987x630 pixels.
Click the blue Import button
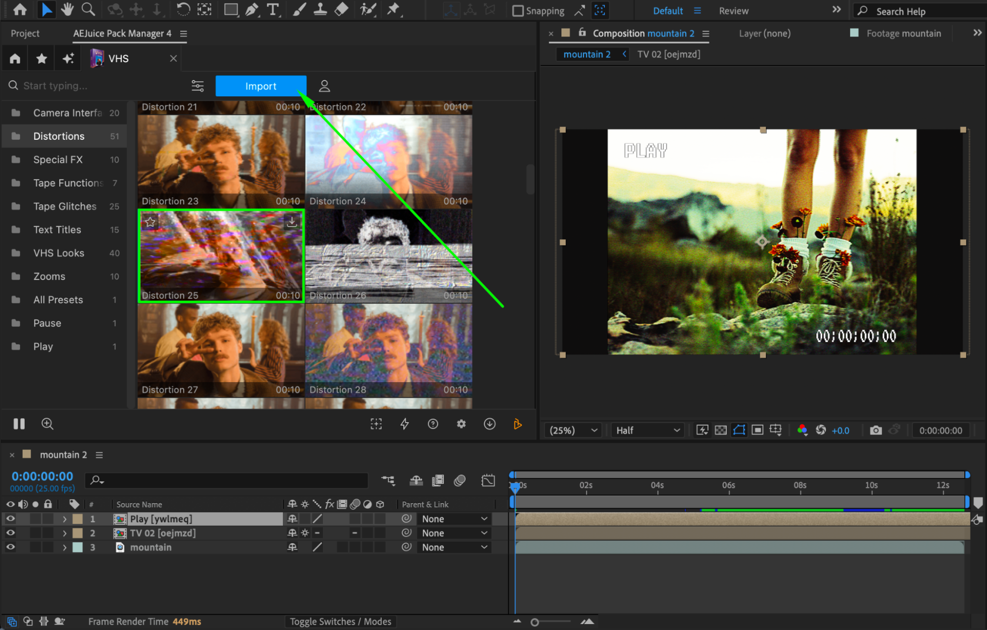coord(261,86)
